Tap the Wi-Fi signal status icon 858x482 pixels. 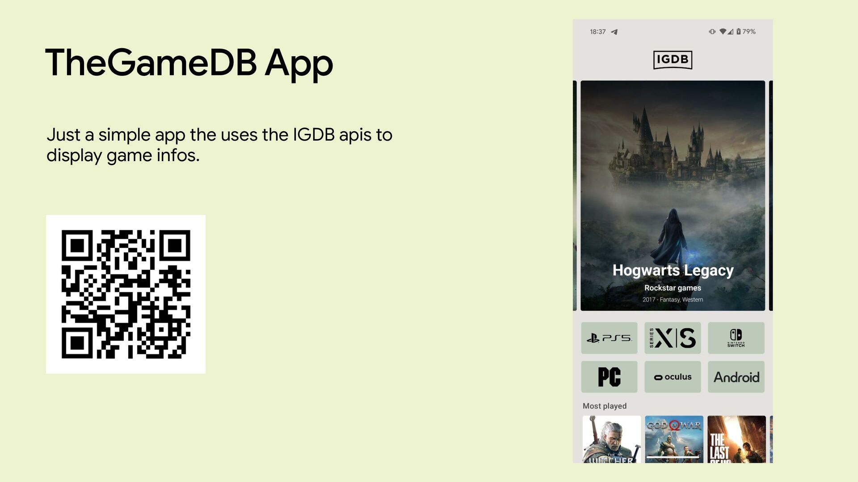point(722,32)
